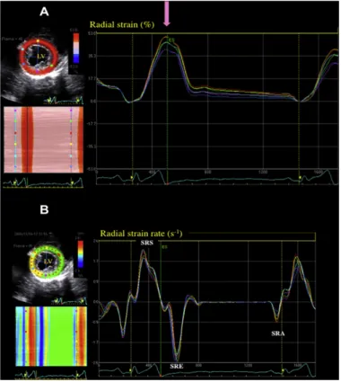341x382 pixels.
Task: Click the yellow segment dot on panel A ring
Action: (x=38, y=40)
